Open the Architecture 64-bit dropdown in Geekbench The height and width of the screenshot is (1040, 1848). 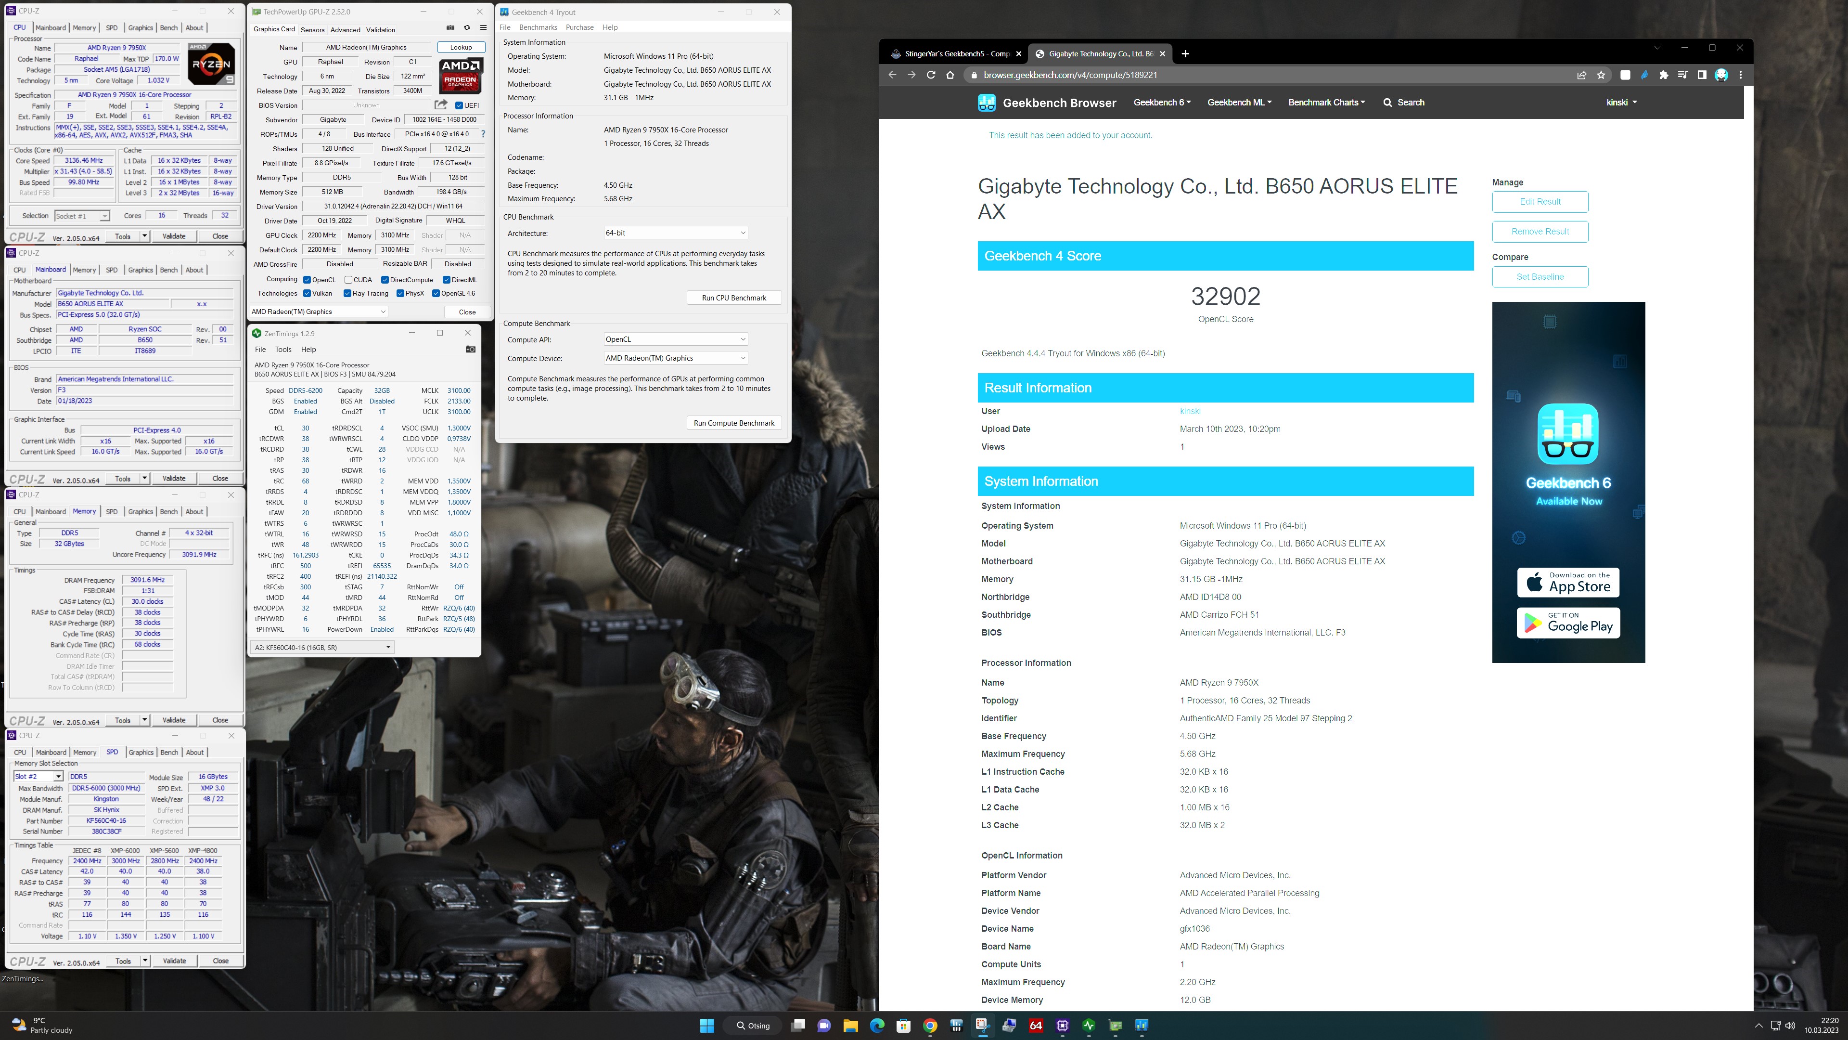tap(676, 233)
